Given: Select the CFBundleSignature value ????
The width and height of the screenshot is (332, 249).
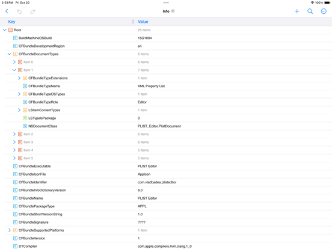Looking at the screenshot, I should click(142, 222).
